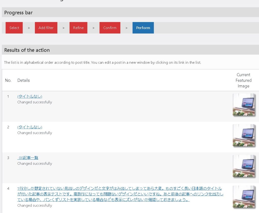Click the Confirm step in progress bar

(110, 28)
